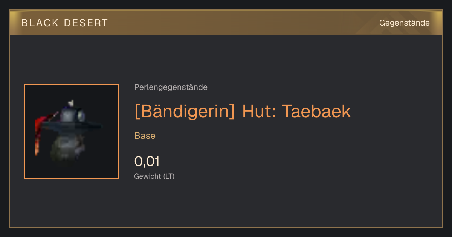The image size is (452, 237).
Task: Select the Base grade label
Action: 145,136
